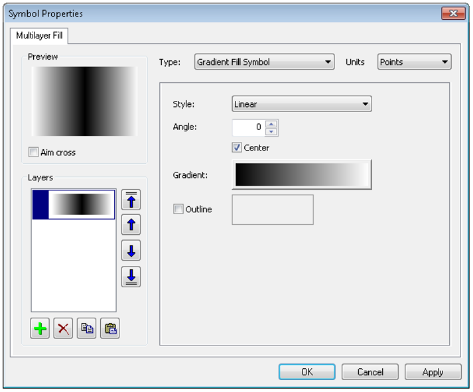Click into the Angle input field
The height and width of the screenshot is (392, 473).
click(248, 127)
